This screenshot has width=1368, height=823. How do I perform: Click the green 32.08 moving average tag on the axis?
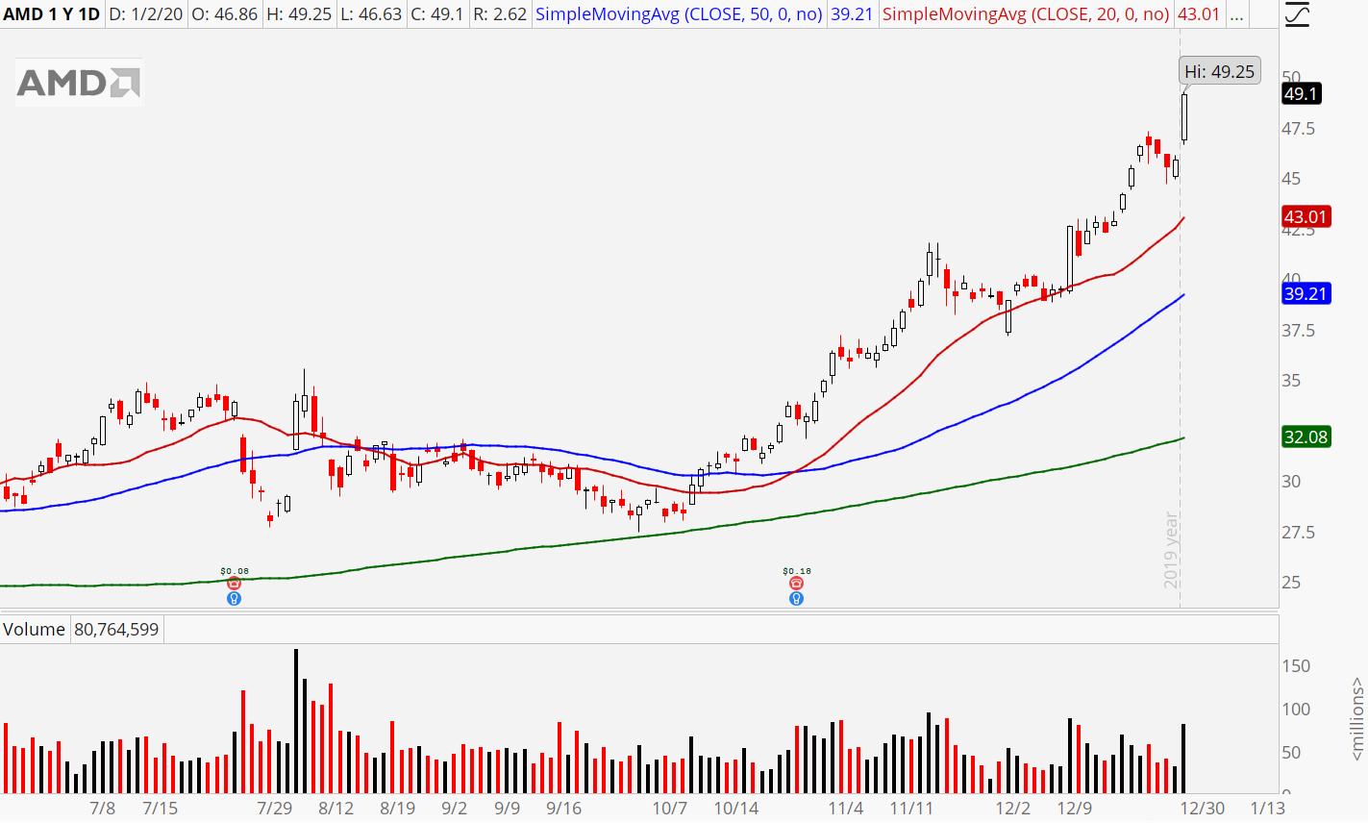pos(1306,436)
